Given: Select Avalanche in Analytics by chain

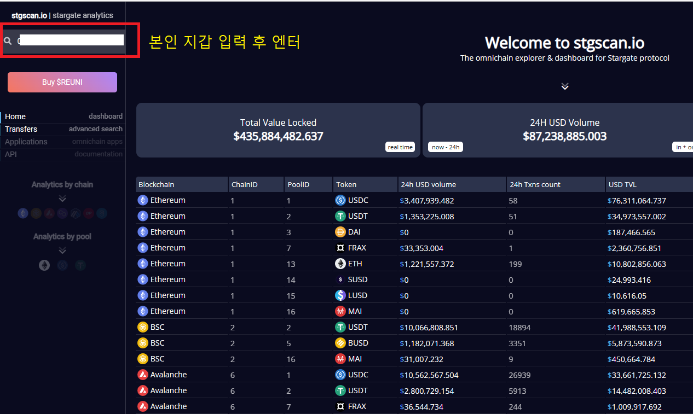Looking at the screenshot, I should point(49,213).
